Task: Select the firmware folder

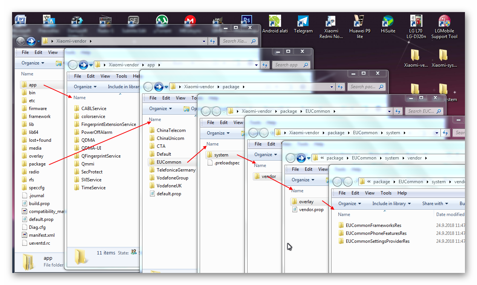Action: (x=34, y=109)
